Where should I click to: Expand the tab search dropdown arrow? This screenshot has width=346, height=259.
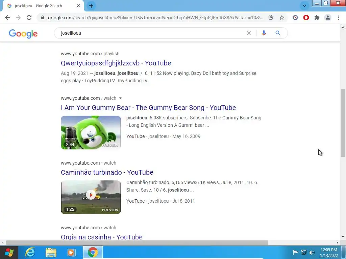point(304,6)
